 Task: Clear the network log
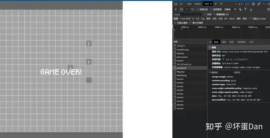[181, 9]
